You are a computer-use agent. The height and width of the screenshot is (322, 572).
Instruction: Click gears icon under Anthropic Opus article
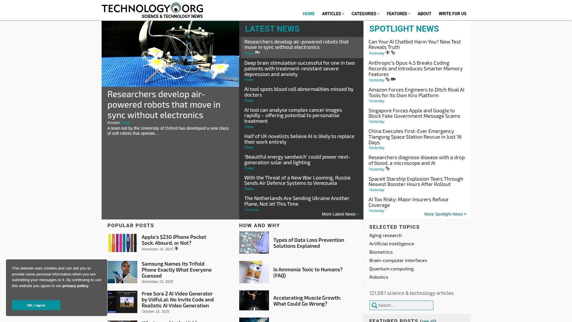[x=388, y=80]
